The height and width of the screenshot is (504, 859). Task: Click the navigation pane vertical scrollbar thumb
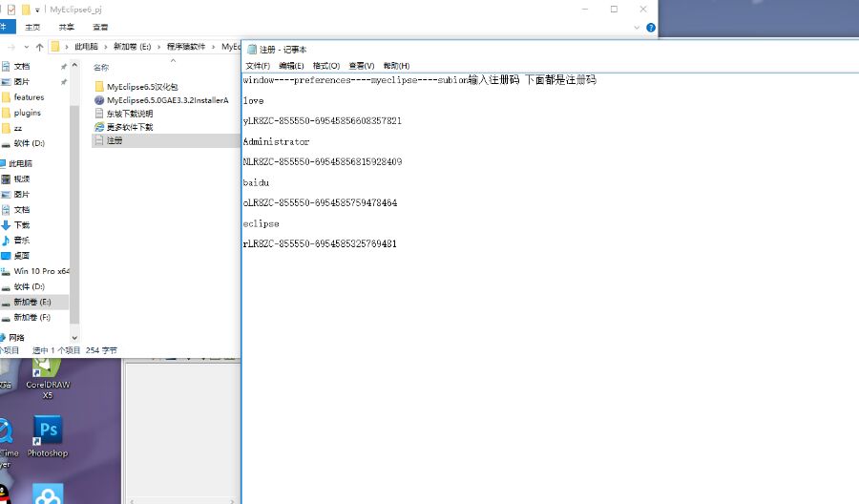(74, 214)
